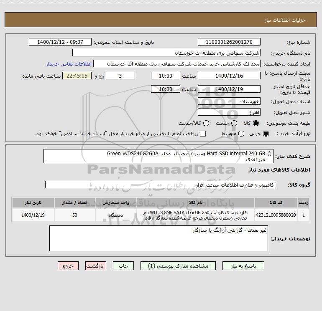This screenshot has width=322, height=311.
Task: Select the خدمت radio button
Action: (x=234, y=123)
